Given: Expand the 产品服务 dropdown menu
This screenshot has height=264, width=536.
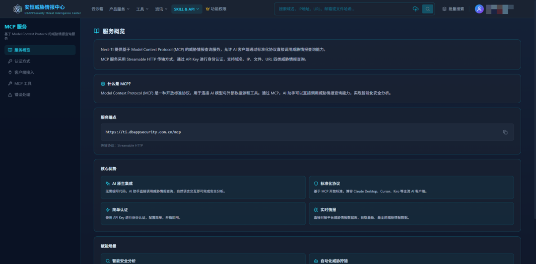Looking at the screenshot, I should [119, 9].
